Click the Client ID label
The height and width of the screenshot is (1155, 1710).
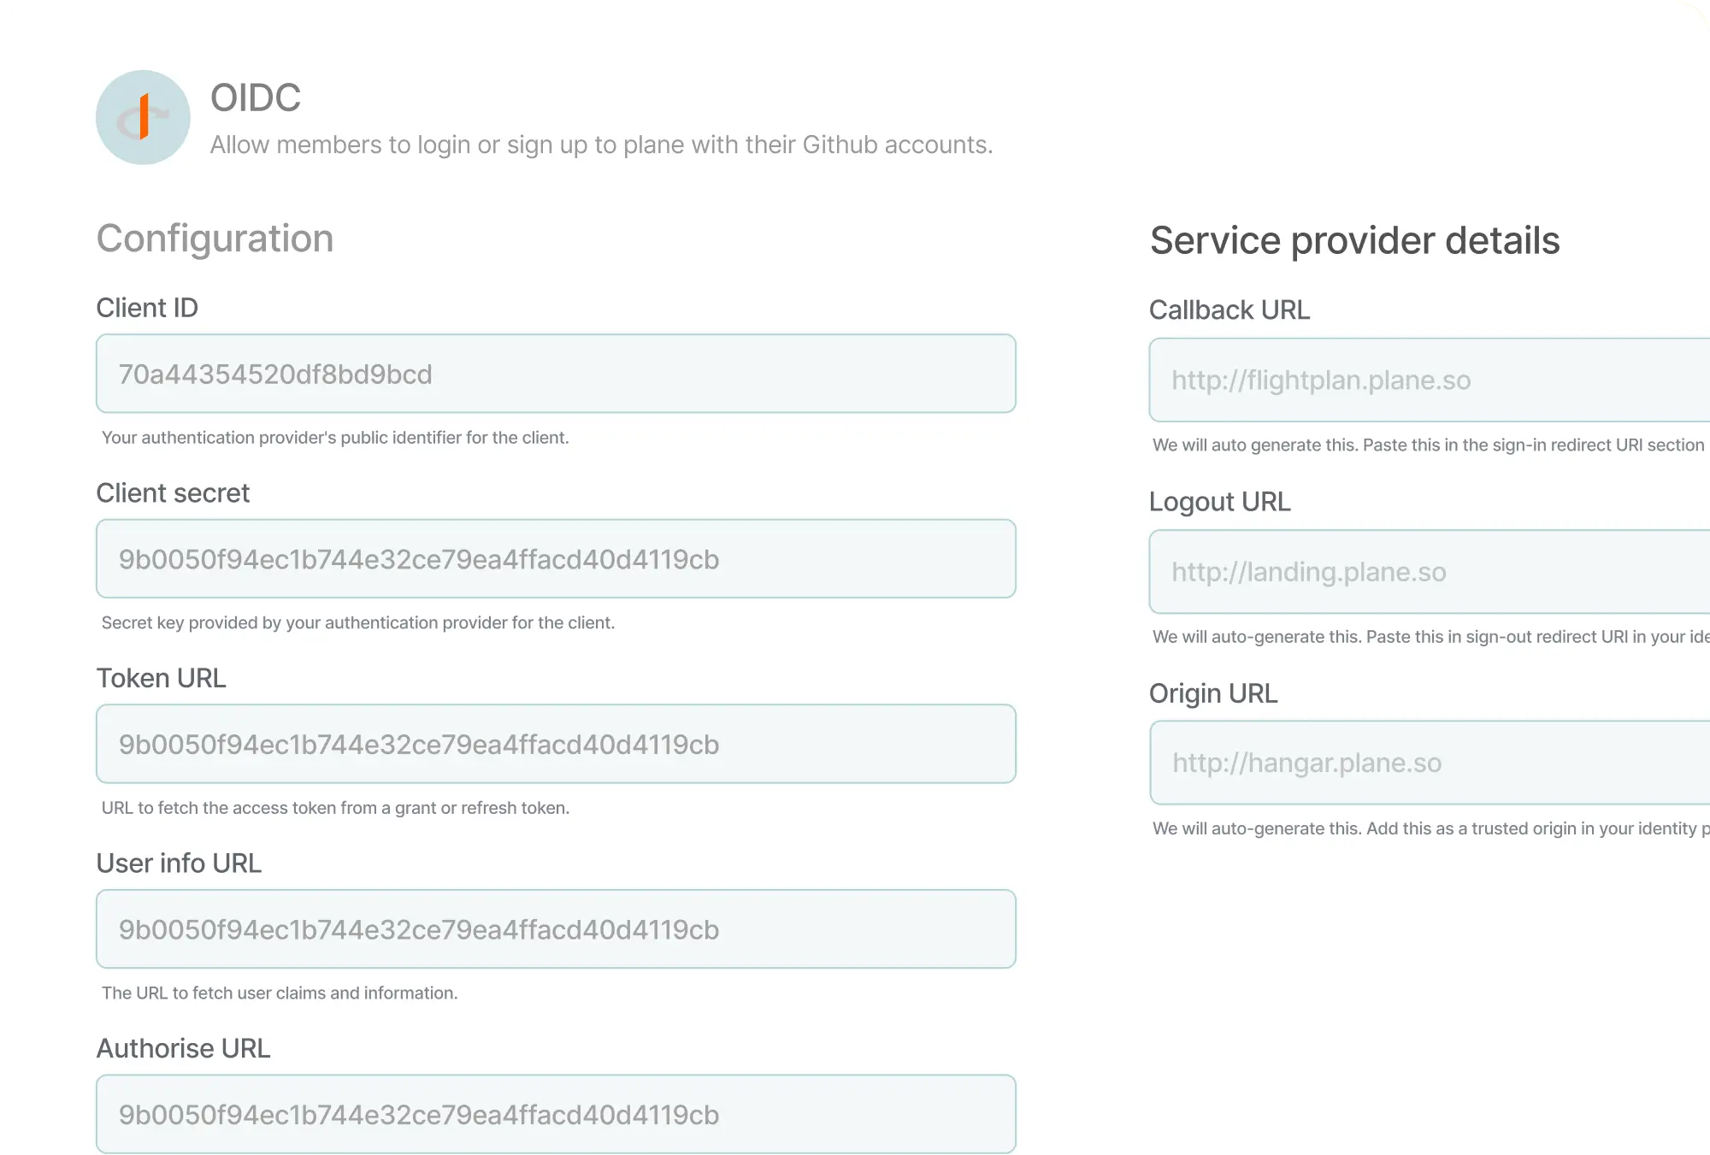coord(147,308)
